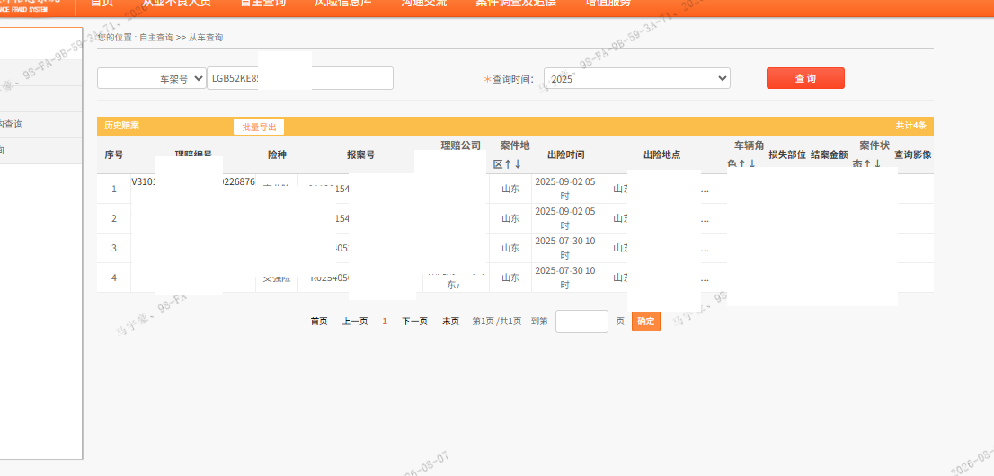This screenshot has height=476, width=994.
Task: Click the 理赔公司 column header
Action: point(461,145)
